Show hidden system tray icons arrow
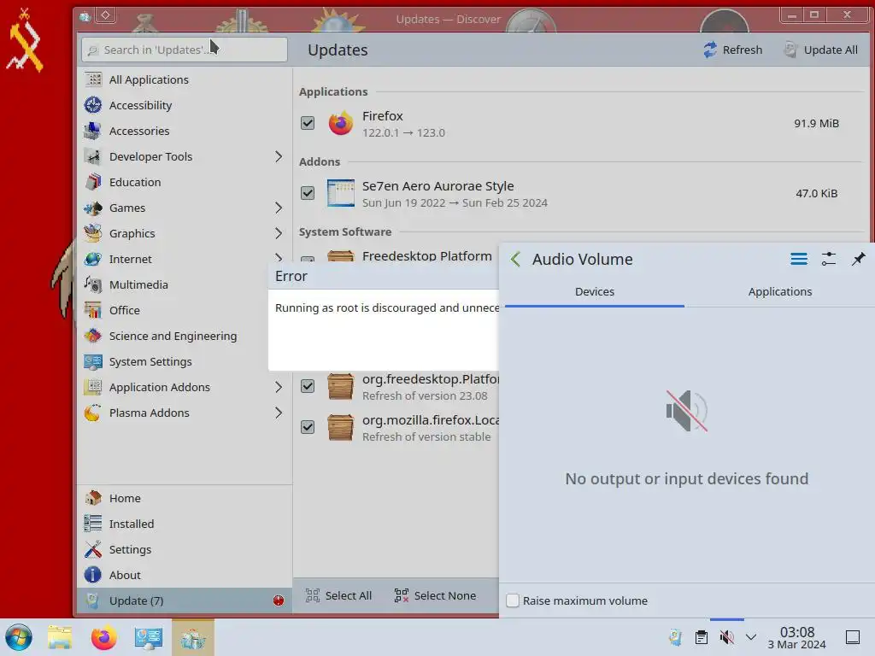Screen dimensions: 875x656 pos(751,637)
